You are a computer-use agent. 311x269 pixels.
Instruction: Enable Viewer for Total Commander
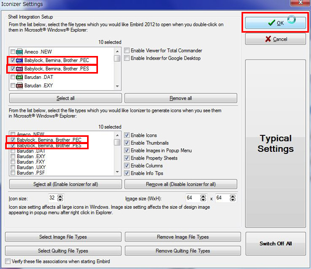127,50
